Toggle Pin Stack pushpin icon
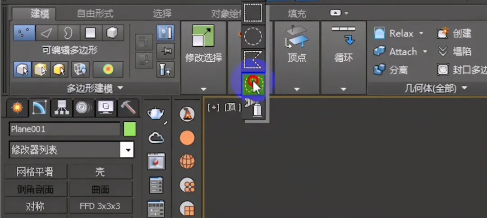Screen dimensions: 487x218 coord(165,51)
